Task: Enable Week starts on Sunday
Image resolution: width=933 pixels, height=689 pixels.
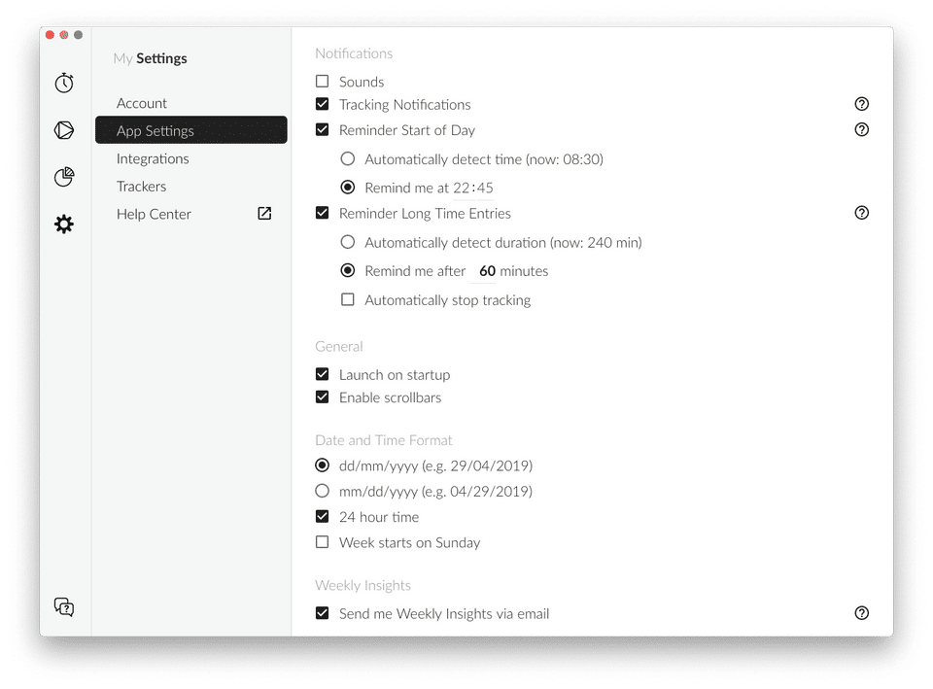Action: click(x=323, y=542)
